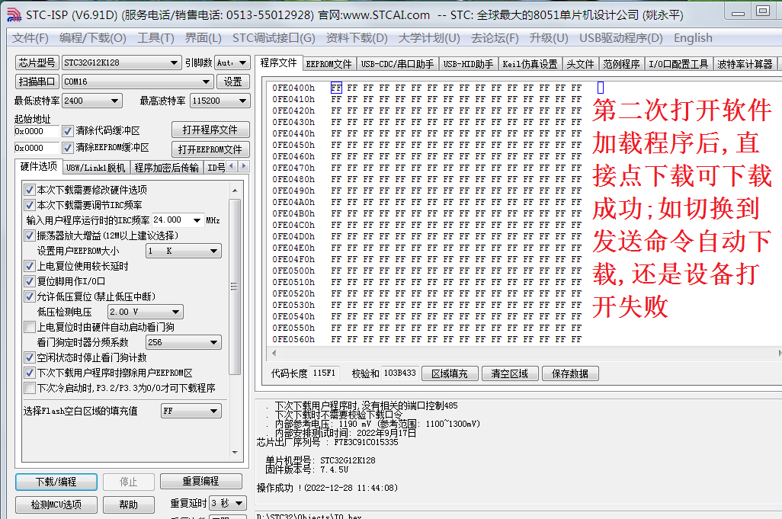Toggle 下次下载用户程序时擦除用户EEPROM区 checkbox
Screen dimensions: 782x519
point(30,373)
